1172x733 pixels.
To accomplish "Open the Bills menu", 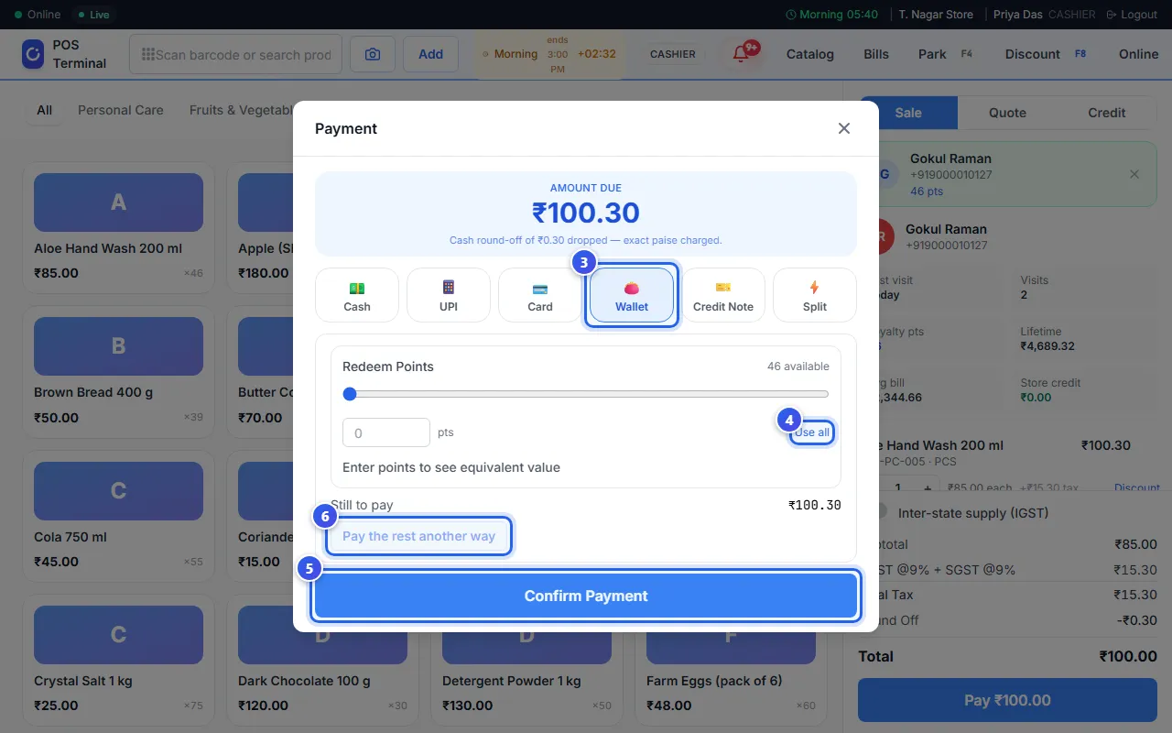I will (x=876, y=54).
